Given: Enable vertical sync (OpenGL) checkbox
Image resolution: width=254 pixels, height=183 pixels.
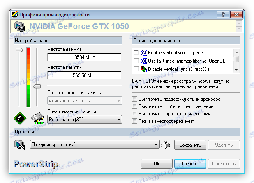Looking at the screenshot, I should coord(136,53).
